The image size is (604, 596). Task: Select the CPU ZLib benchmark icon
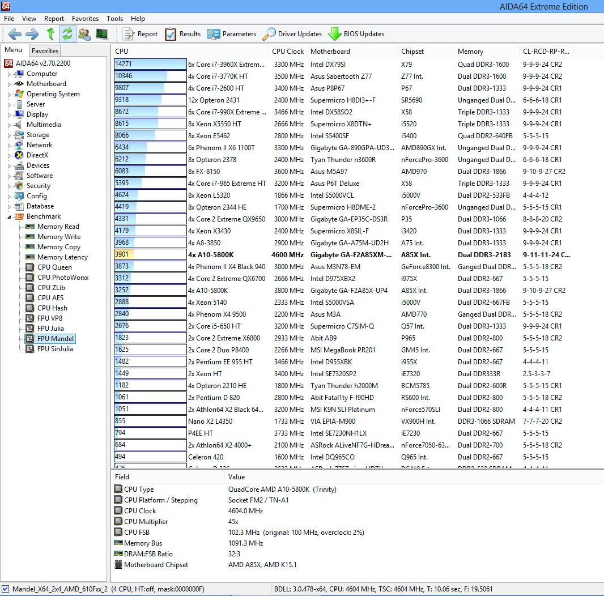(29, 288)
